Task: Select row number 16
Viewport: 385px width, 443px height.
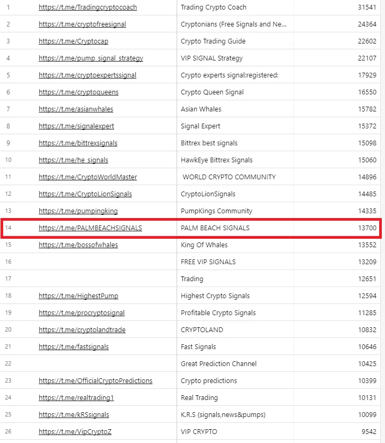Action: 8,262
